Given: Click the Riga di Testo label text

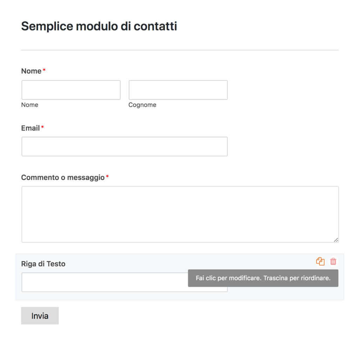Looking at the screenshot, I should pyautogui.click(x=43, y=263).
